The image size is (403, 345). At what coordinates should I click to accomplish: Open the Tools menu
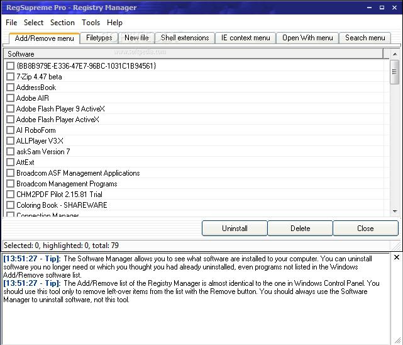(91, 23)
